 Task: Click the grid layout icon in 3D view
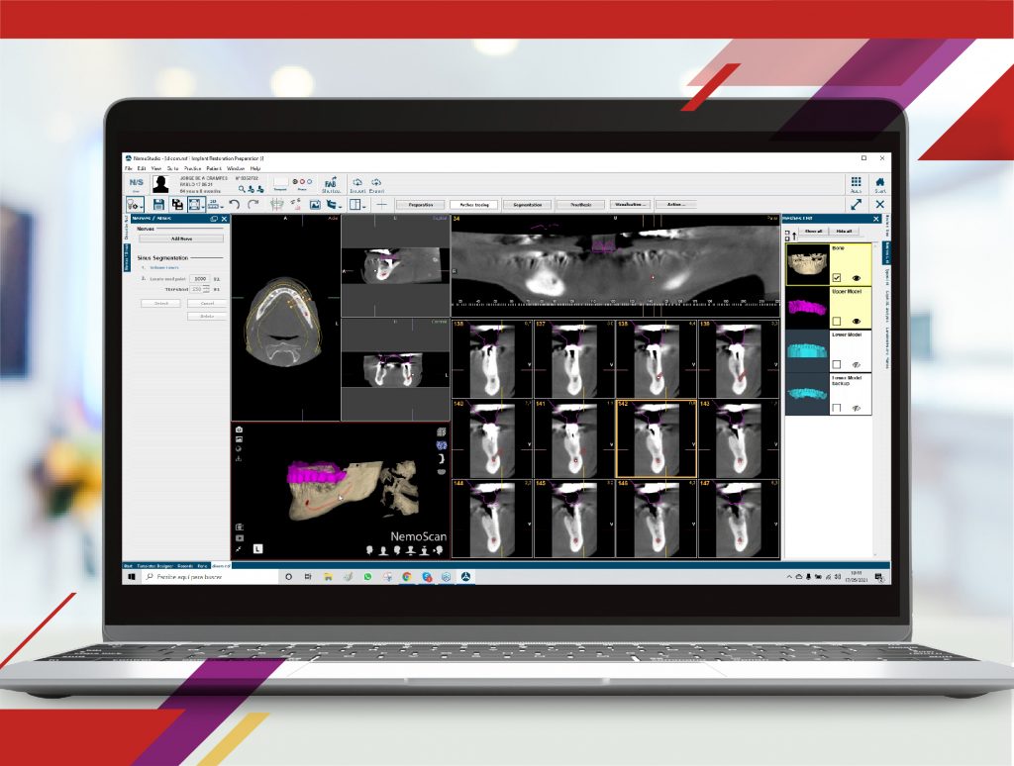point(441,431)
